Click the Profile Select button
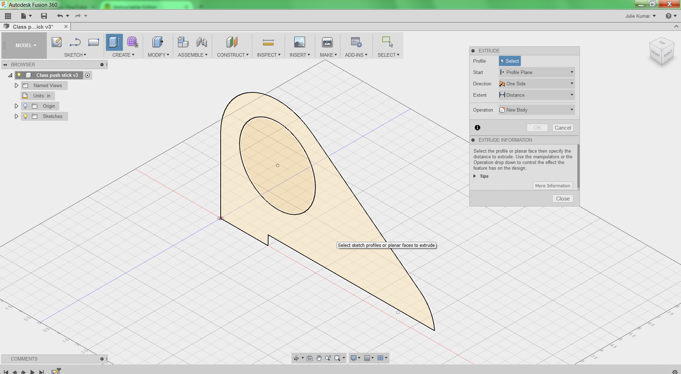 510,61
